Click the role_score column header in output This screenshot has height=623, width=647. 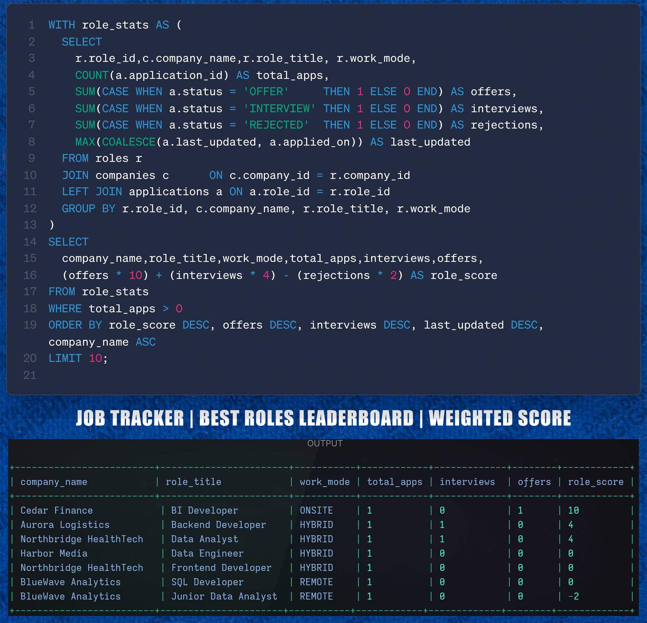point(596,482)
